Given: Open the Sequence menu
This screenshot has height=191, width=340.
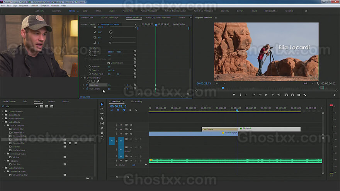Looking at the screenshot, I should [x=24, y=6].
